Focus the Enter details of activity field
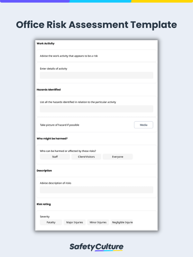193x257 pixels. 96,75
